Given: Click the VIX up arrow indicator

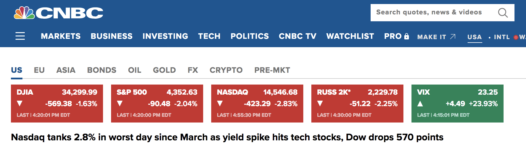Looking at the screenshot, I should click(420, 104).
